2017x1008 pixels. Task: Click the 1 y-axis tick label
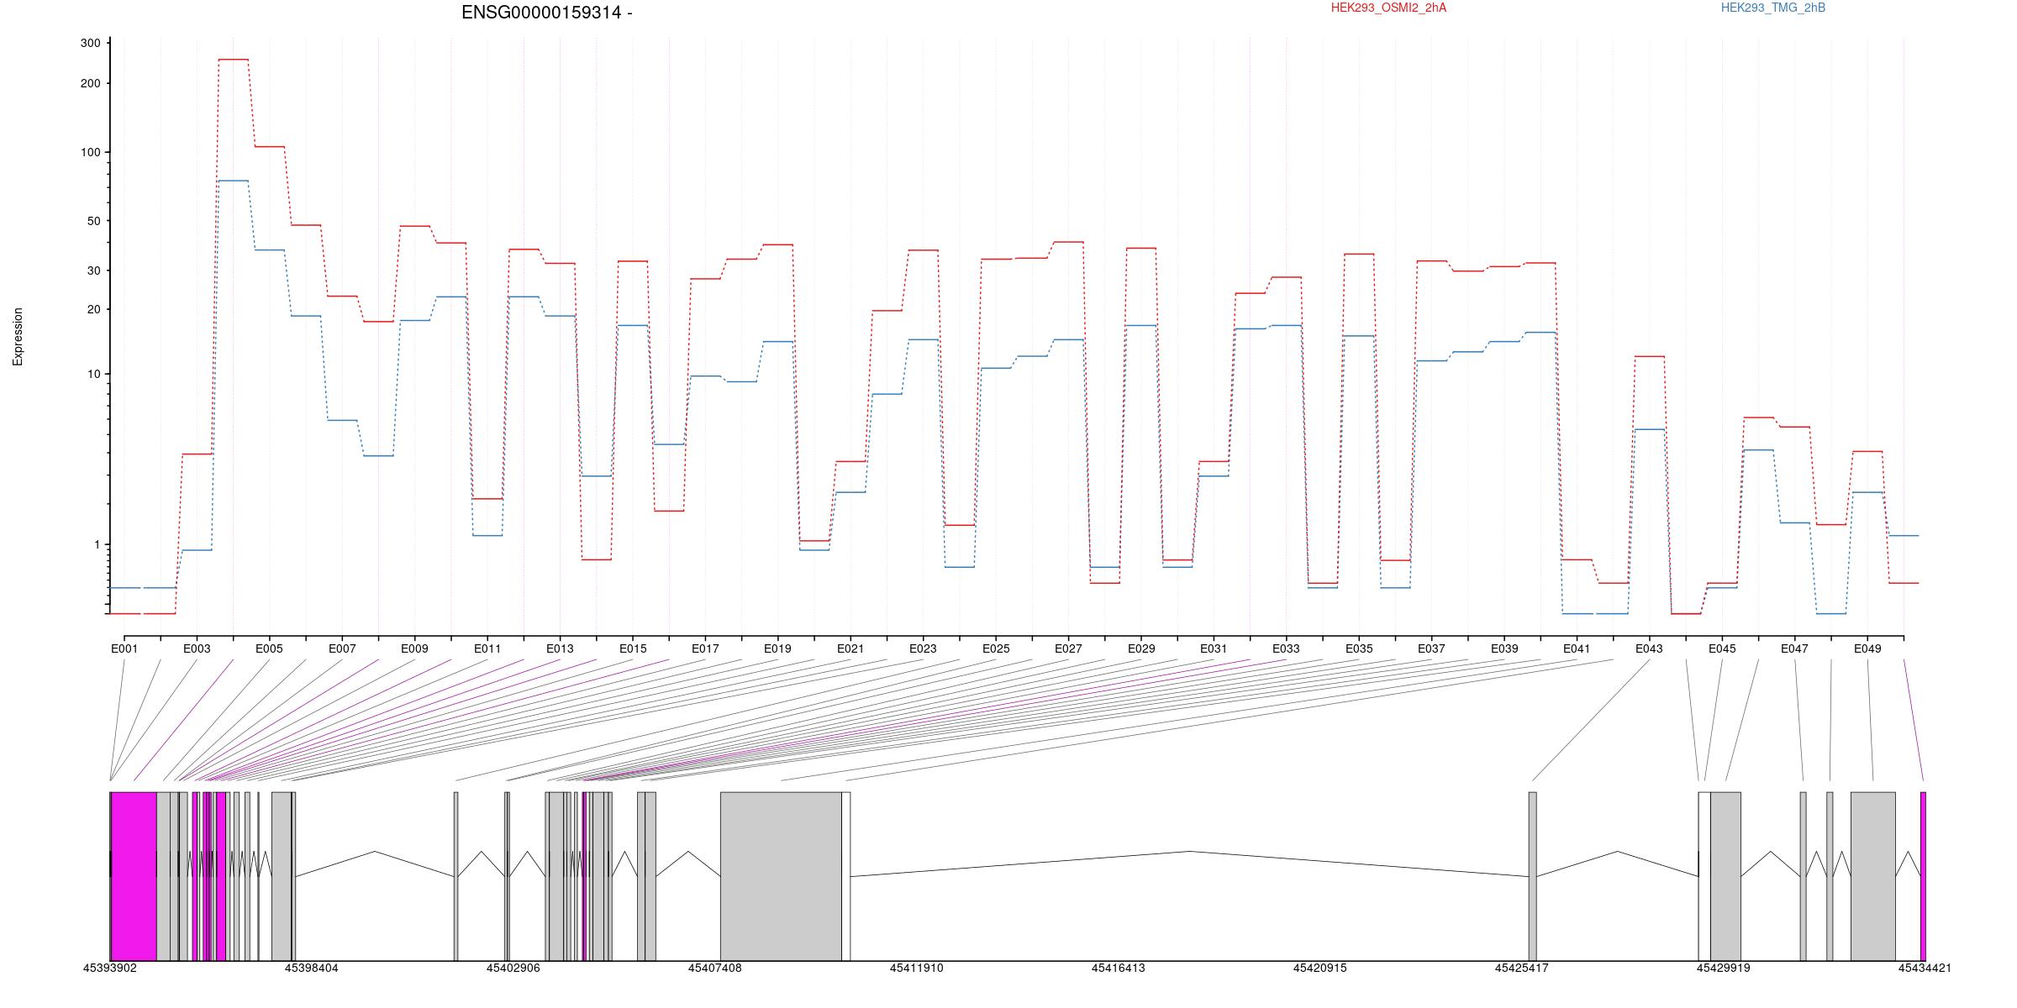click(97, 544)
